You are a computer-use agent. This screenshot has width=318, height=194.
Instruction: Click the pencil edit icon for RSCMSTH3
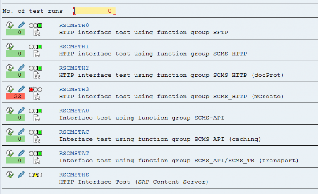coord(21,89)
